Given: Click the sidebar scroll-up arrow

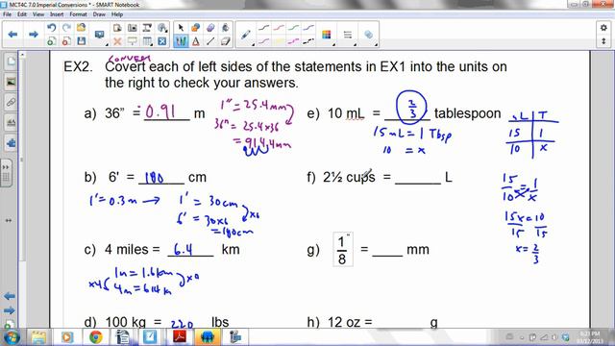Looking at the screenshot, I should coord(22,55).
